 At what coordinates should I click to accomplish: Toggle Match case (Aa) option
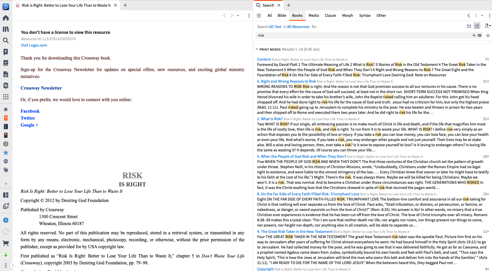coord(469,26)
